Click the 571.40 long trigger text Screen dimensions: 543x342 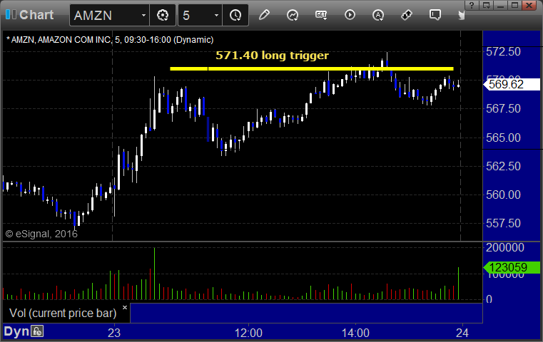(x=272, y=56)
